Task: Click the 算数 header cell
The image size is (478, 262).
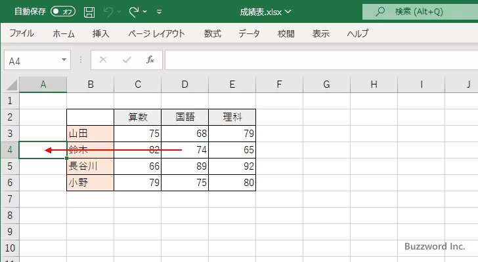Action: (x=138, y=117)
